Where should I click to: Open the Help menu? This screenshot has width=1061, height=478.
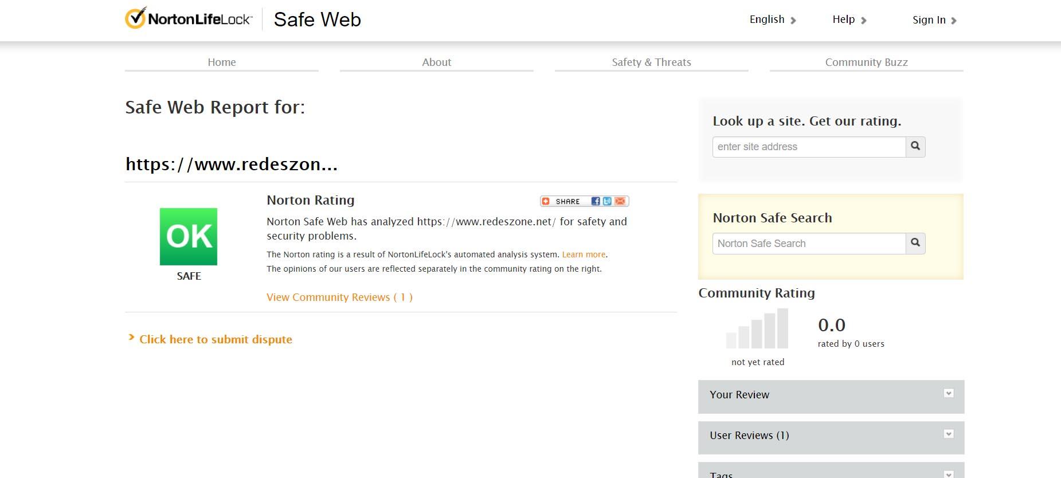(849, 19)
